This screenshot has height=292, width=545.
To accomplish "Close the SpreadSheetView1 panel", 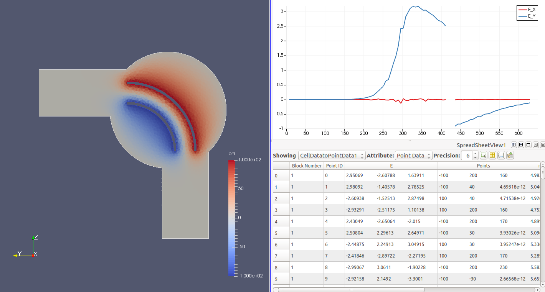I will (x=542, y=145).
